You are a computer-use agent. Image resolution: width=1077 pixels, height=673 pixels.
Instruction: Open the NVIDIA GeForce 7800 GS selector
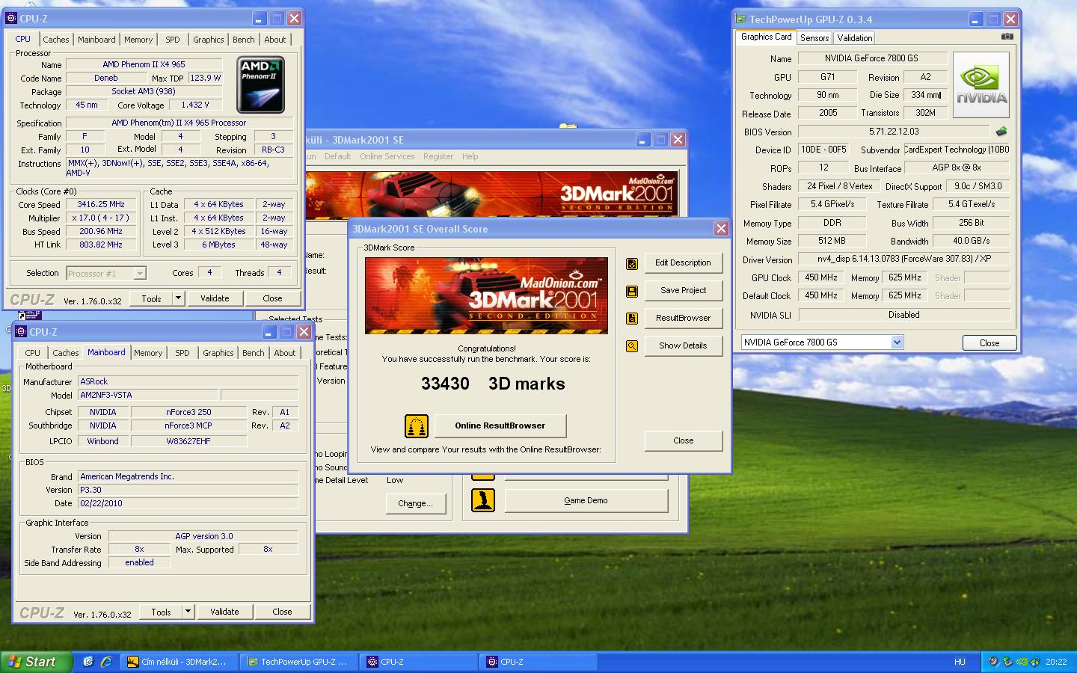tap(897, 342)
